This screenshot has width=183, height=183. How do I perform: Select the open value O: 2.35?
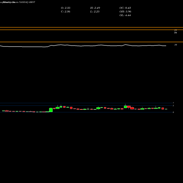[x=66, y=8]
